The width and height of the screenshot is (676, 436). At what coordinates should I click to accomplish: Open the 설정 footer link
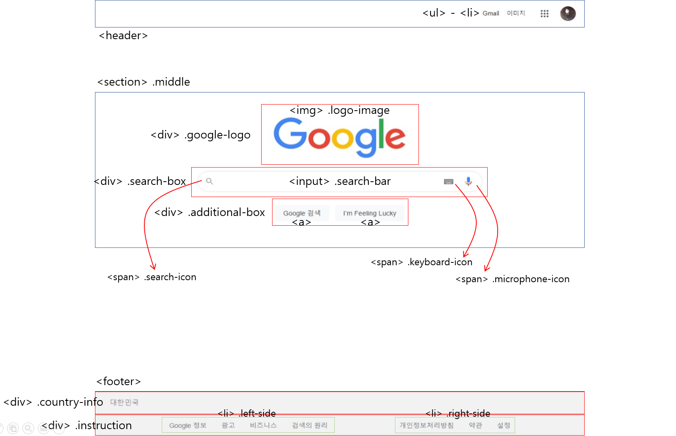503,425
